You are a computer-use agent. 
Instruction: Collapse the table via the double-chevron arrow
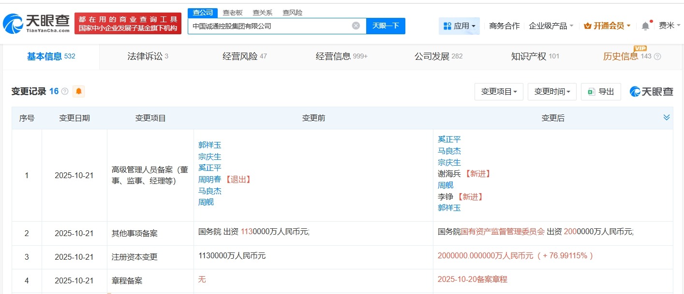tap(667, 117)
